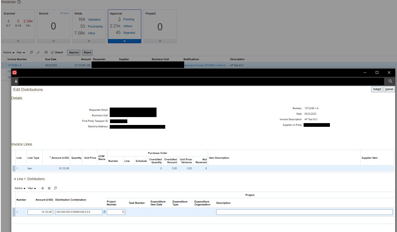This screenshot has width=397, height=232.
Task: Open View menu in the Distributions toolbar
Action: [32, 188]
